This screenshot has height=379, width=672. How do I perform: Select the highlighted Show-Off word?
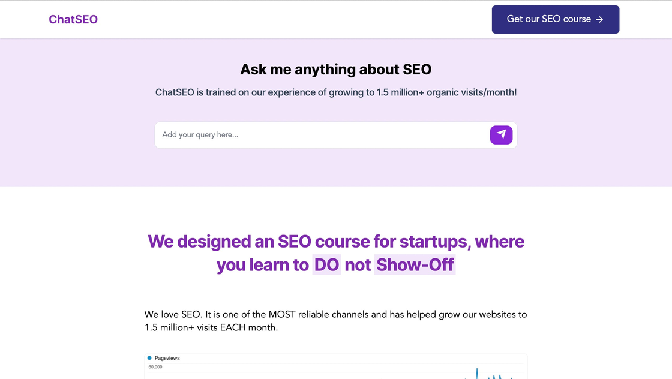tap(415, 264)
